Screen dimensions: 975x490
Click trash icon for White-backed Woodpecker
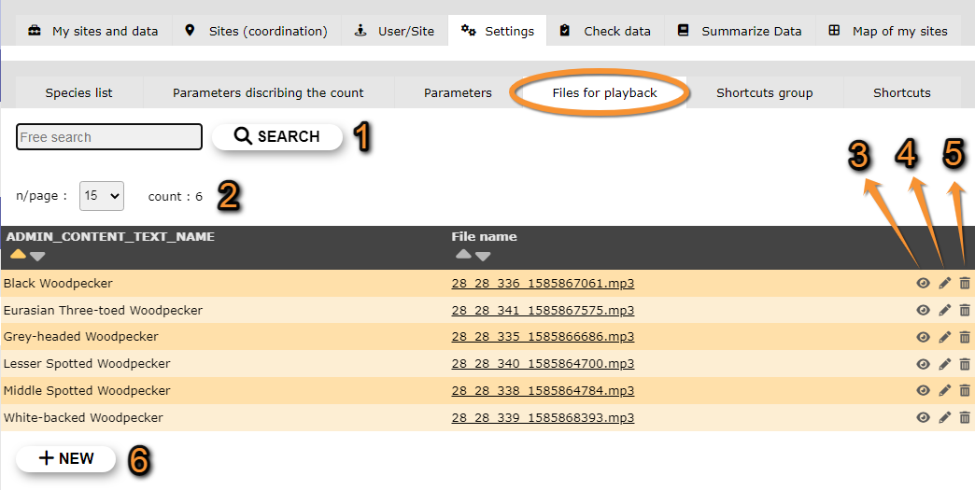[x=965, y=418]
